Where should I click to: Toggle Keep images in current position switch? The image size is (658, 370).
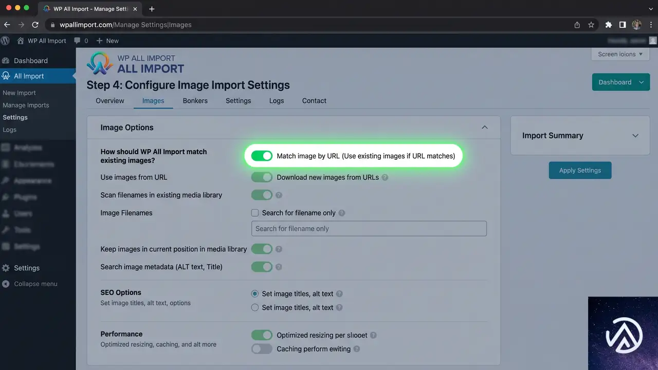[262, 249]
